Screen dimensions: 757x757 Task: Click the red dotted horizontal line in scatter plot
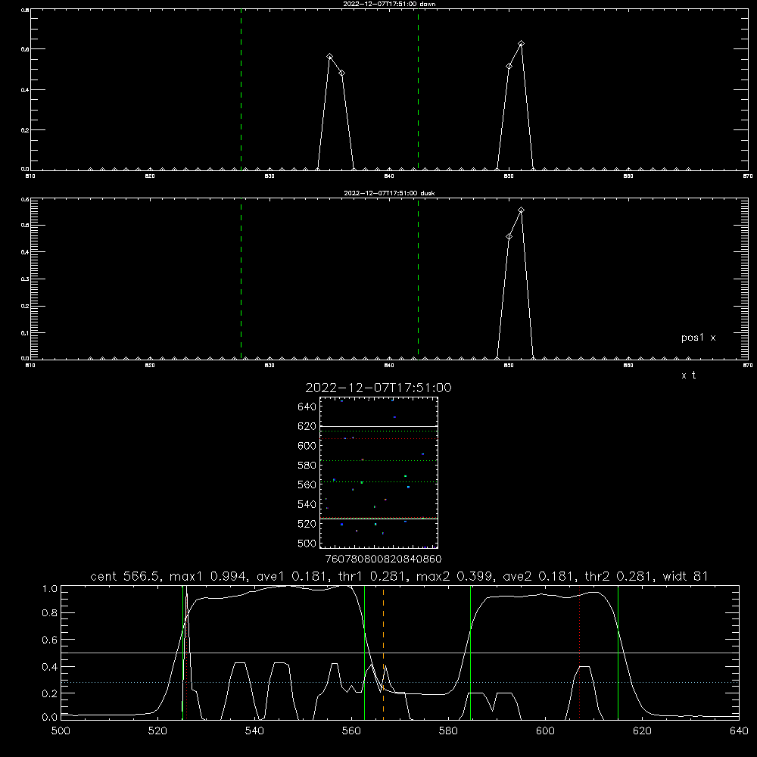[379, 438]
